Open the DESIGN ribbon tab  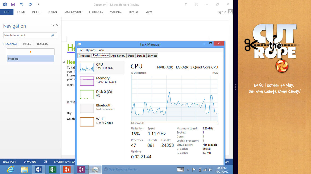point(52,12)
